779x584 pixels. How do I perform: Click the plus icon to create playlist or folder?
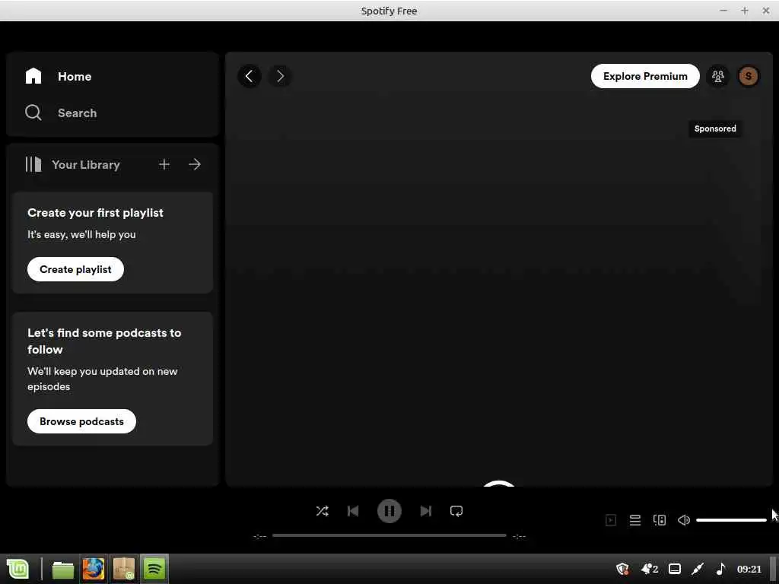[164, 164]
